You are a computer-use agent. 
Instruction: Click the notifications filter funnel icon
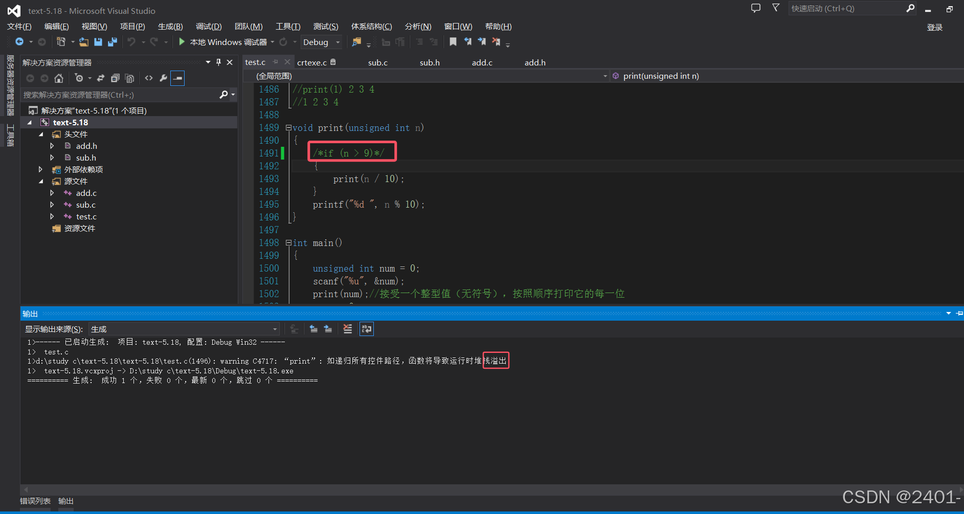click(776, 8)
